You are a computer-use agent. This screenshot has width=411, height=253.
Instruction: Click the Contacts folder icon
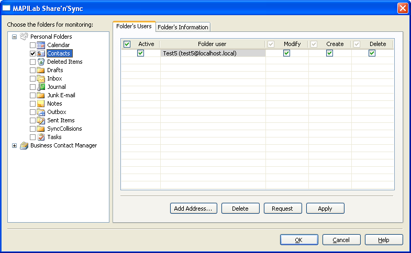click(x=41, y=54)
